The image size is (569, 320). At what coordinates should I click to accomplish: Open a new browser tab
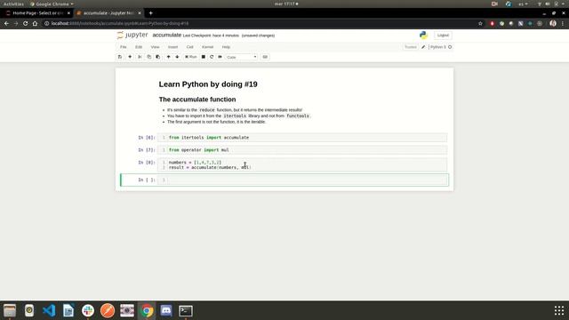point(150,13)
